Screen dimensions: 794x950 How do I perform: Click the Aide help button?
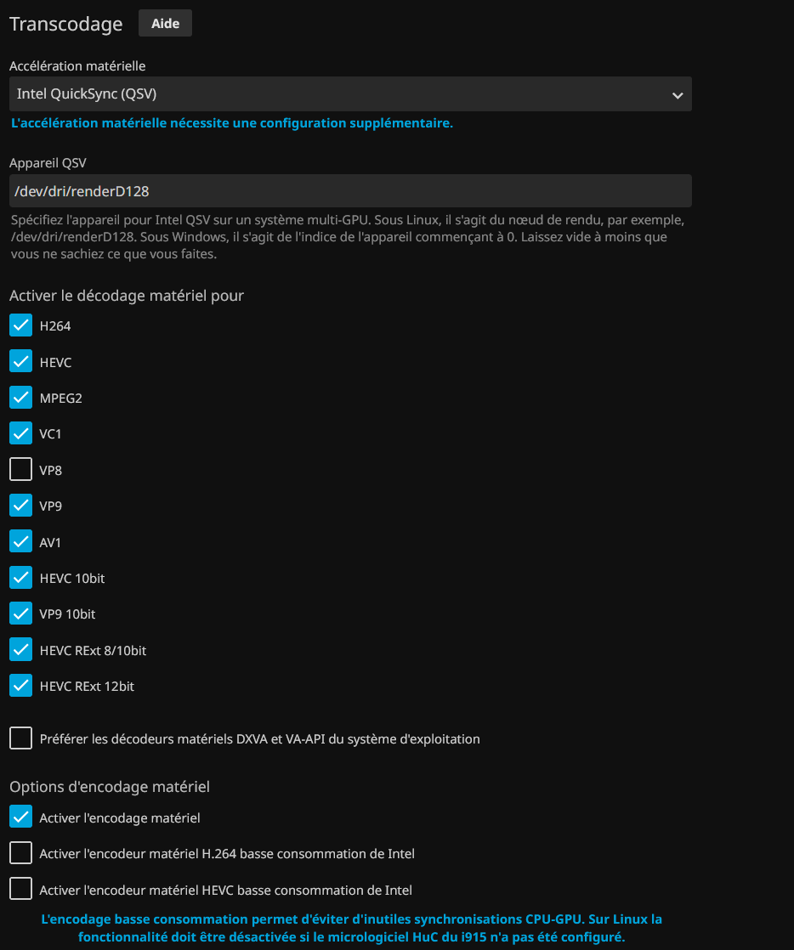165,24
